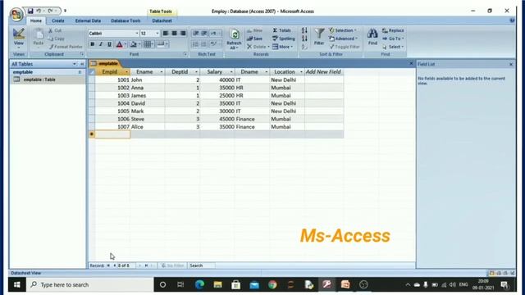Open the Location column dropdown arrow
The width and height of the screenshot is (525, 295).
click(301, 72)
